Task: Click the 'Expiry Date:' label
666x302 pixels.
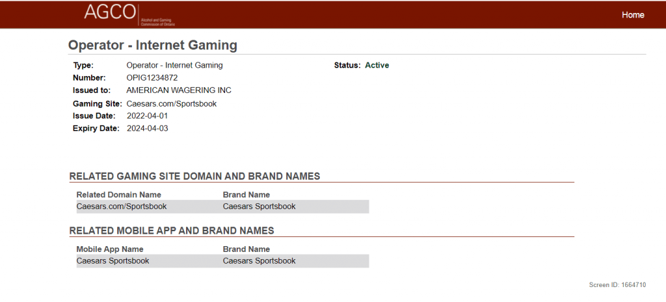Action: click(x=96, y=129)
